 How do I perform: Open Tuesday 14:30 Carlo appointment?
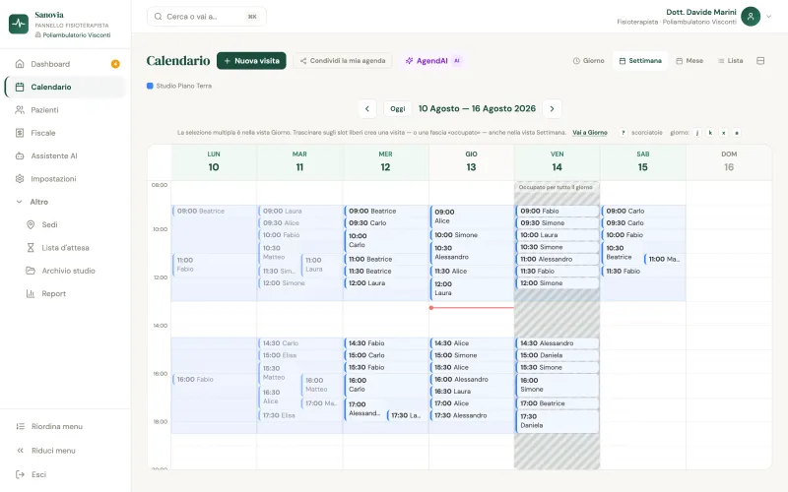[x=299, y=343]
